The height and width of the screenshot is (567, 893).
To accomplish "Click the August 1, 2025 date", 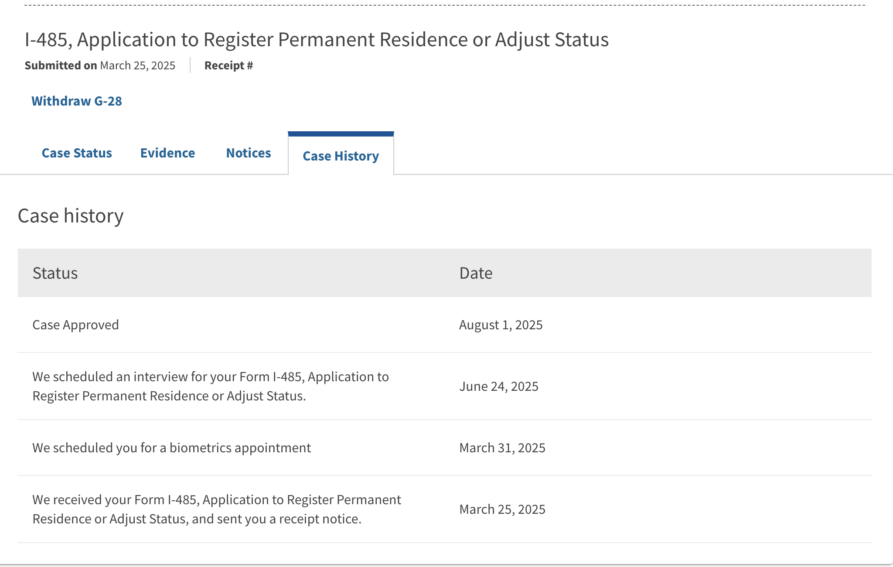I will [x=501, y=325].
